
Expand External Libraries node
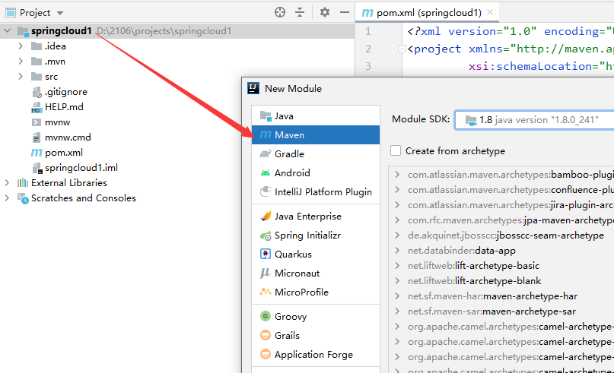click(x=7, y=182)
